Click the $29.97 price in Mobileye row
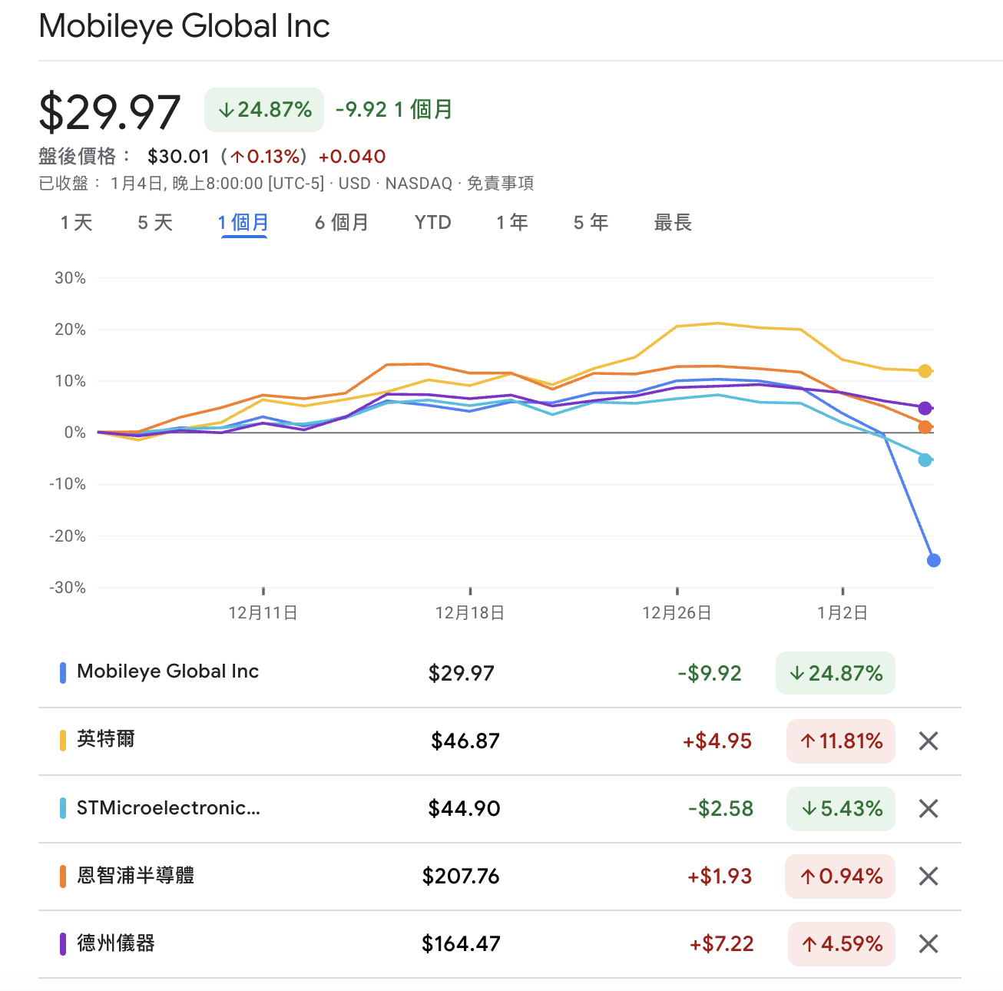Image resolution: width=1003 pixels, height=991 pixels. [x=462, y=674]
